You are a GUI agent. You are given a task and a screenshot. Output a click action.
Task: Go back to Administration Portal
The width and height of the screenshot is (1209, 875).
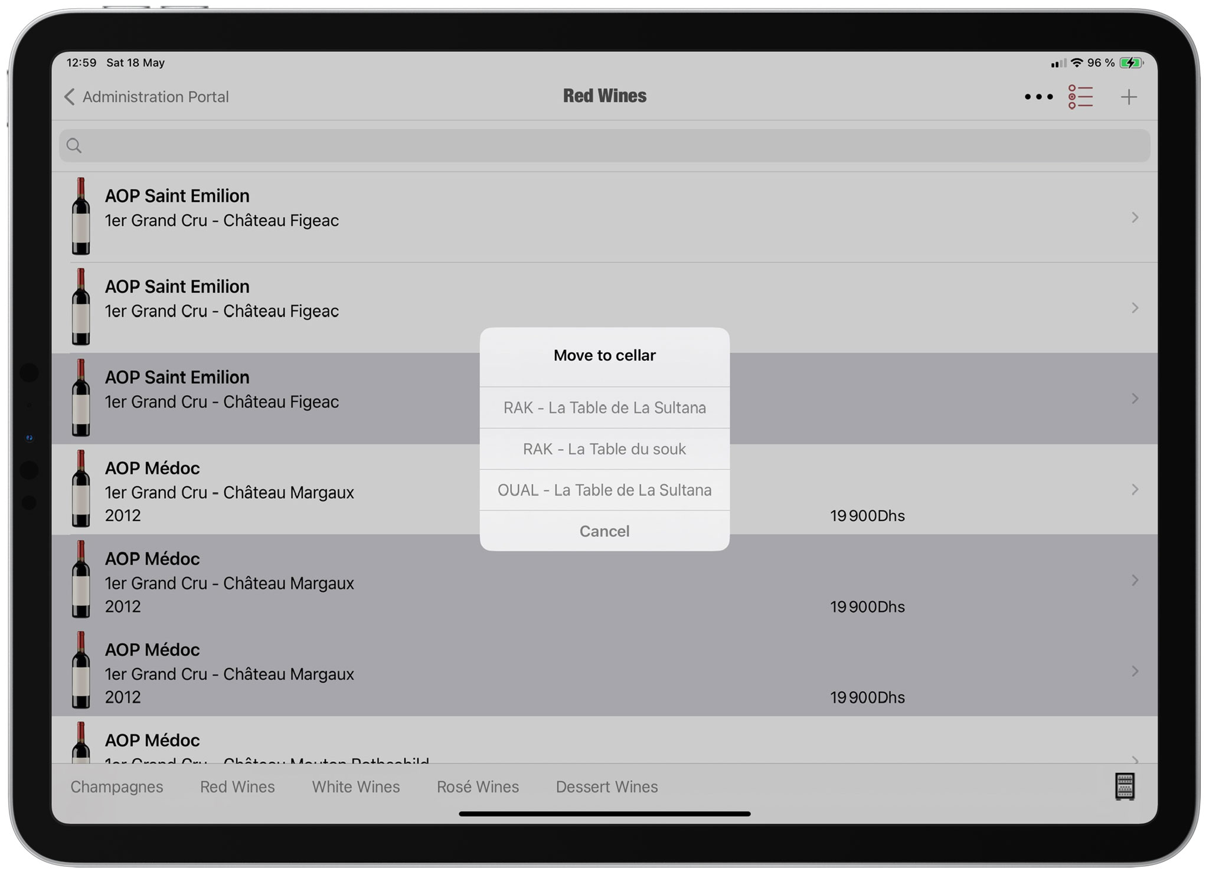(x=146, y=97)
